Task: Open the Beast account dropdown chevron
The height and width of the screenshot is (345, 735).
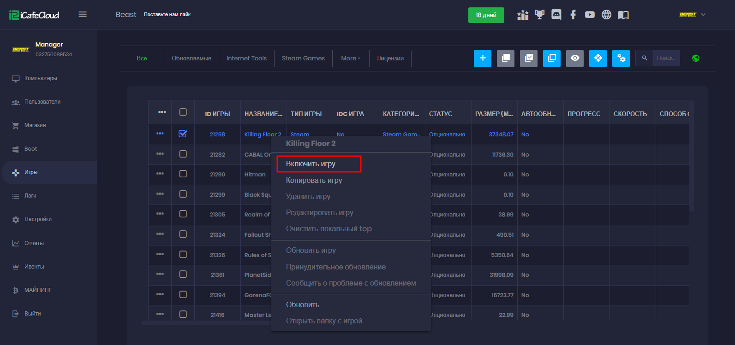Action: coord(703,15)
